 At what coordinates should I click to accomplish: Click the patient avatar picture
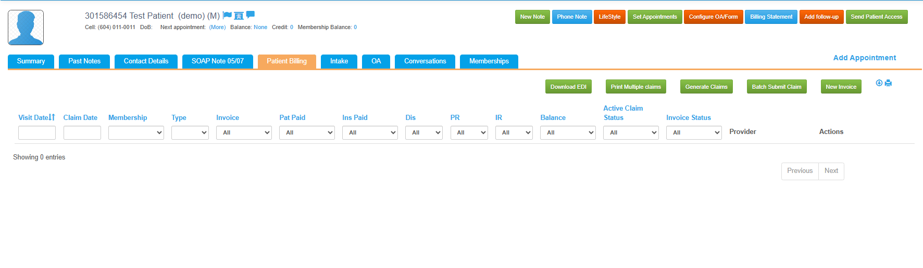(x=26, y=28)
